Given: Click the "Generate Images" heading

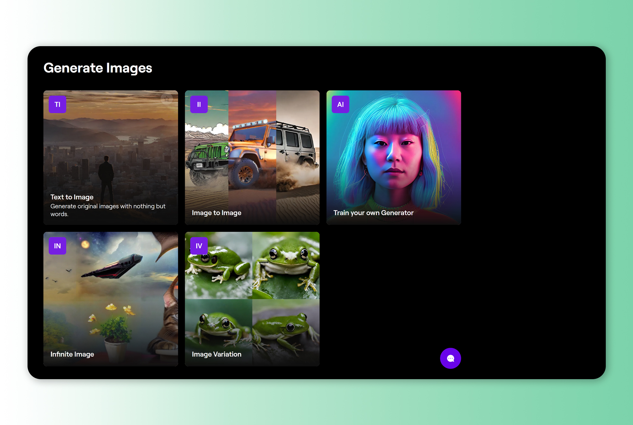Looking at the screenshot, I should [98, 68].
